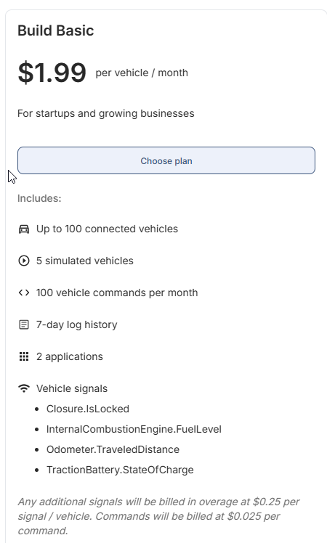The width and height of the screenshot is (327, 543).
Task: Click Odometer.TraveledDistance signal entry
Action: click(113, 449)
